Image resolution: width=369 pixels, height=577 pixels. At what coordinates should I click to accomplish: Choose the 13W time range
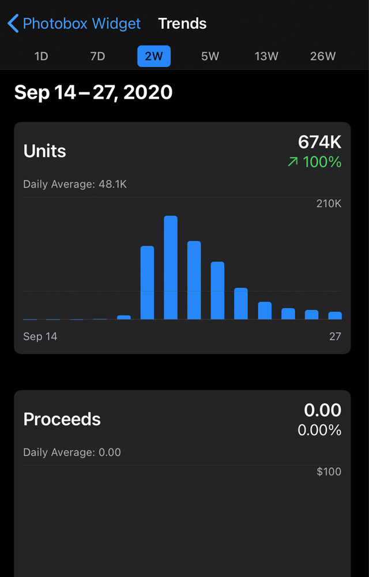click(266, 57)
